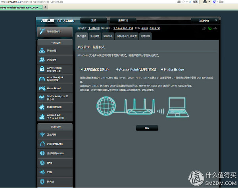This screenshot has height=188, width=238.
Task: Click firmware version 3.0.0.4.380_858 link
Action: point(123,29)
